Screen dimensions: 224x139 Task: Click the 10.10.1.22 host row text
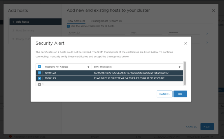[50, 73]
